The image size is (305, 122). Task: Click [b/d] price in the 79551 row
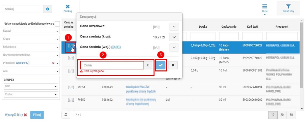click(71, 87)
